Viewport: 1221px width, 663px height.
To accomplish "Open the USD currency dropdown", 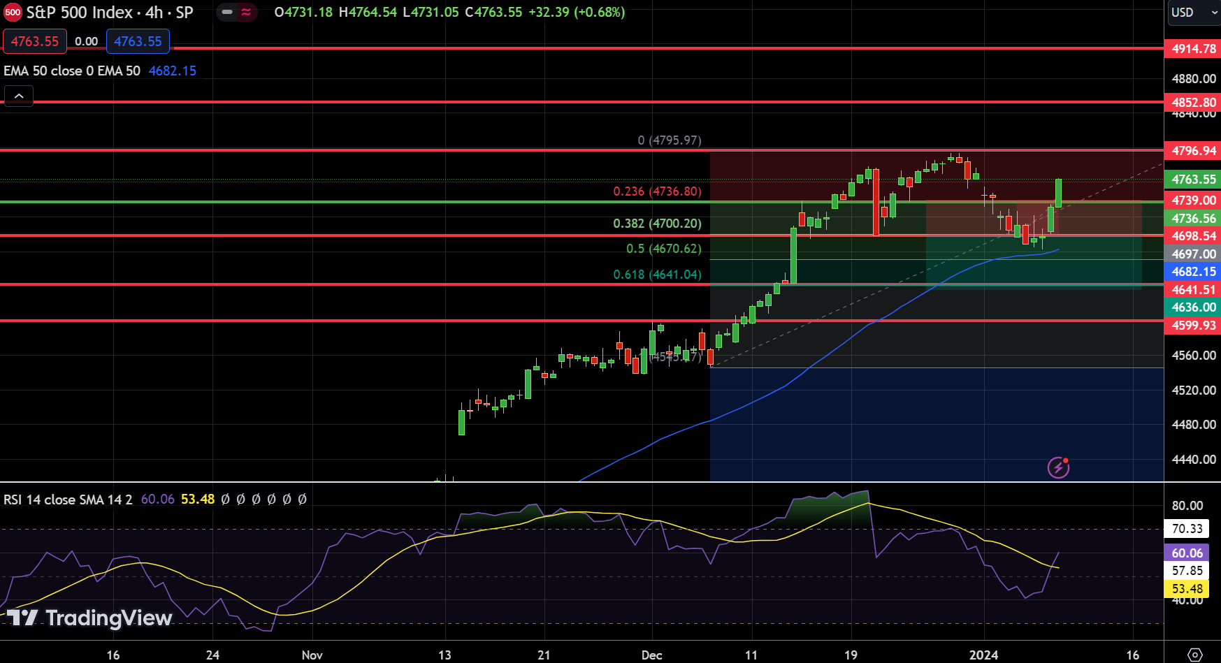I will click(1194, 13).
